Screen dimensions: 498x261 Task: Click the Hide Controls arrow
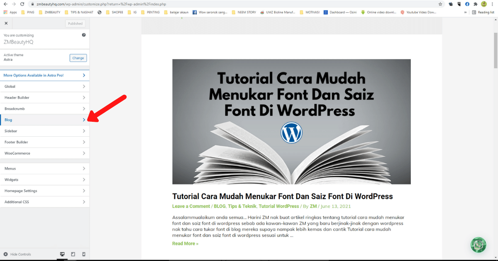point(6,254)
